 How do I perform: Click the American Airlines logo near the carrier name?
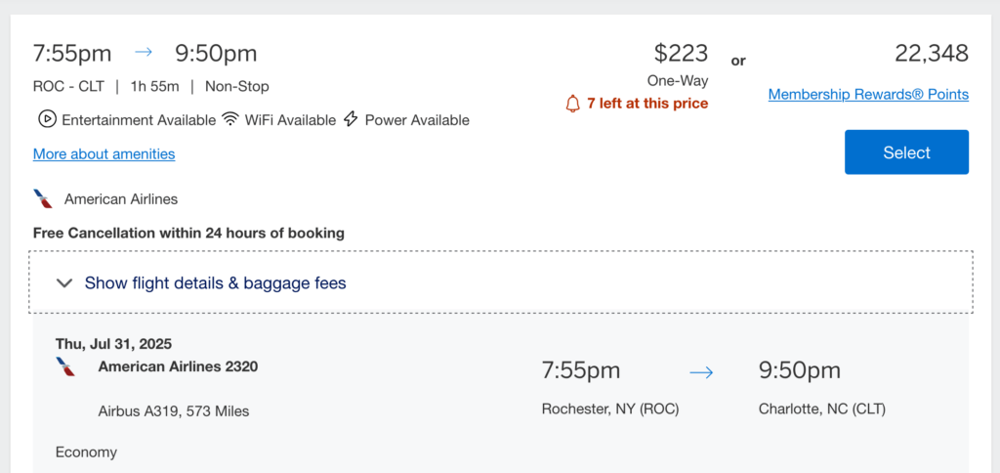(x=43, y=199)
